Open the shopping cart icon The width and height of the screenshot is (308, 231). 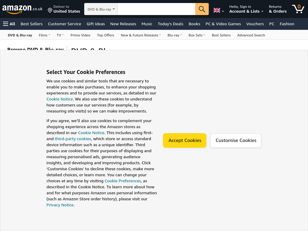[298, 9]
